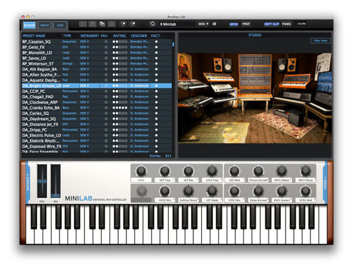Open the Delay dry/wet parameter dropdown label
The image size is (353, 270).
tap(258, 200)
